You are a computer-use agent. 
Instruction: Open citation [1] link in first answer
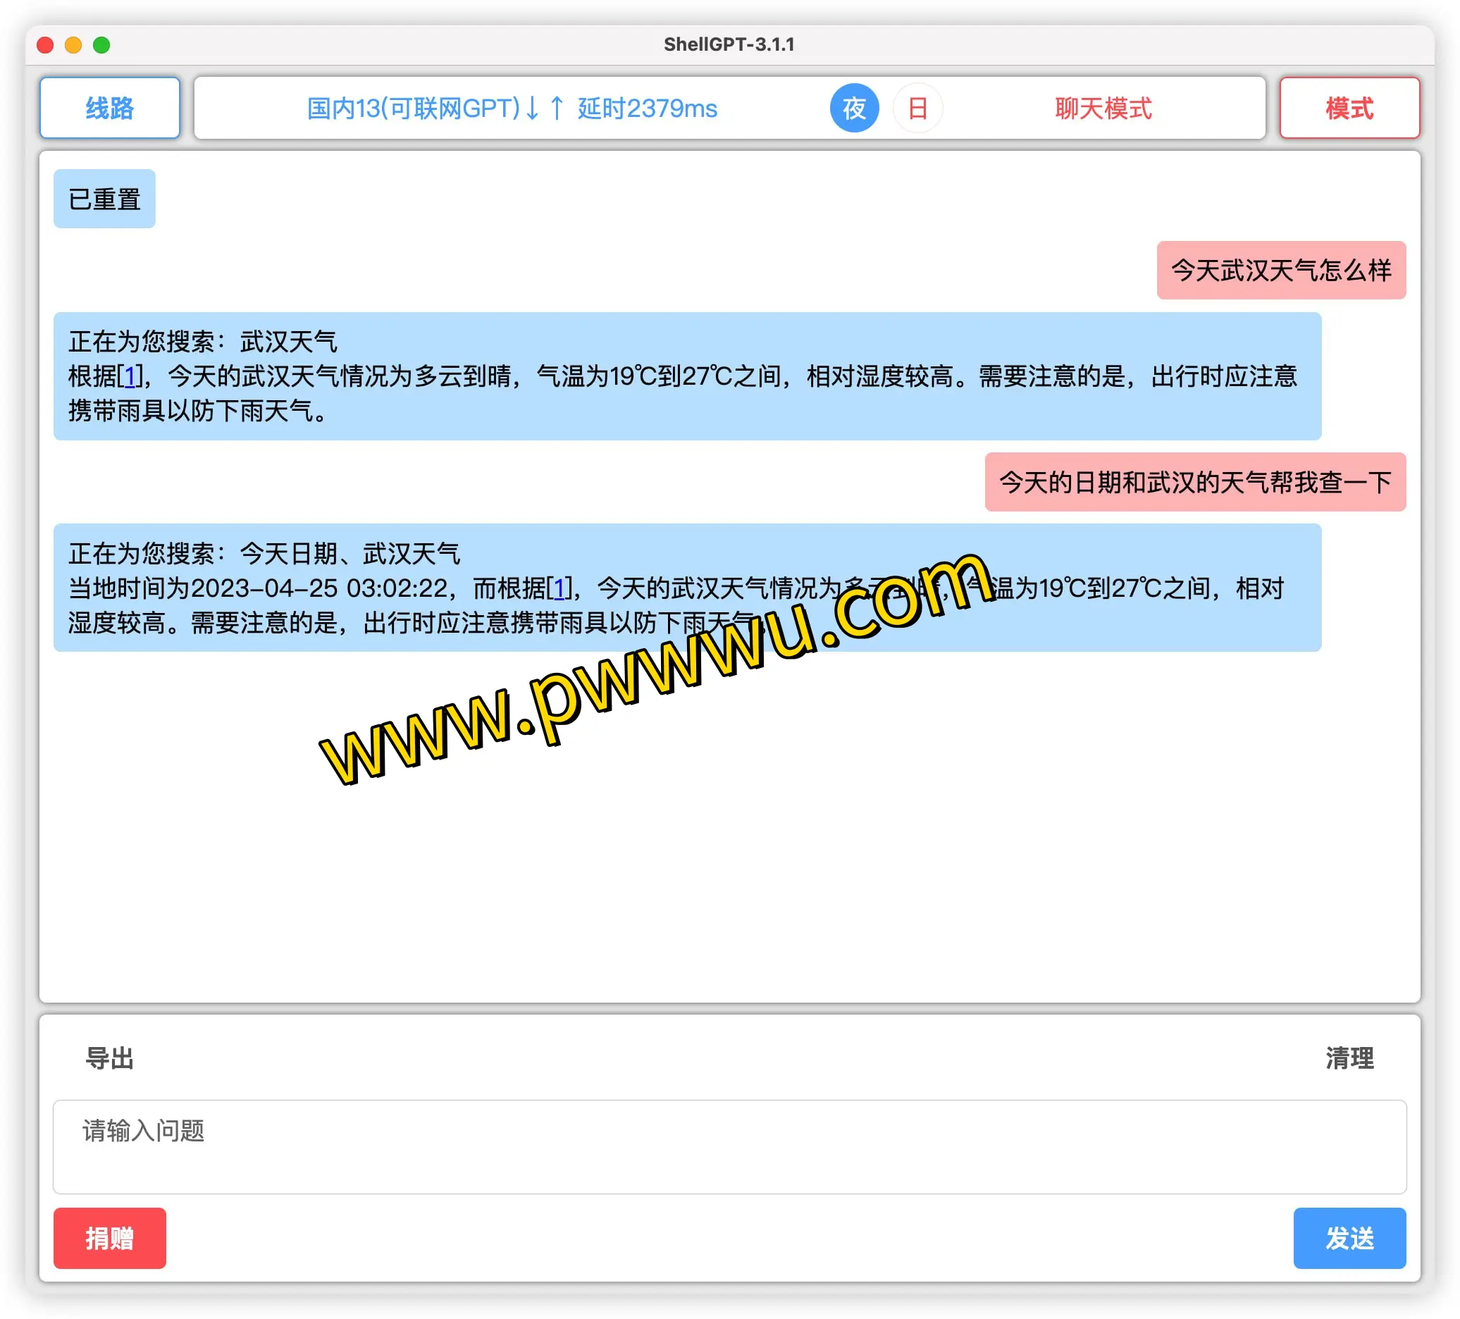(x=130, y=376)
